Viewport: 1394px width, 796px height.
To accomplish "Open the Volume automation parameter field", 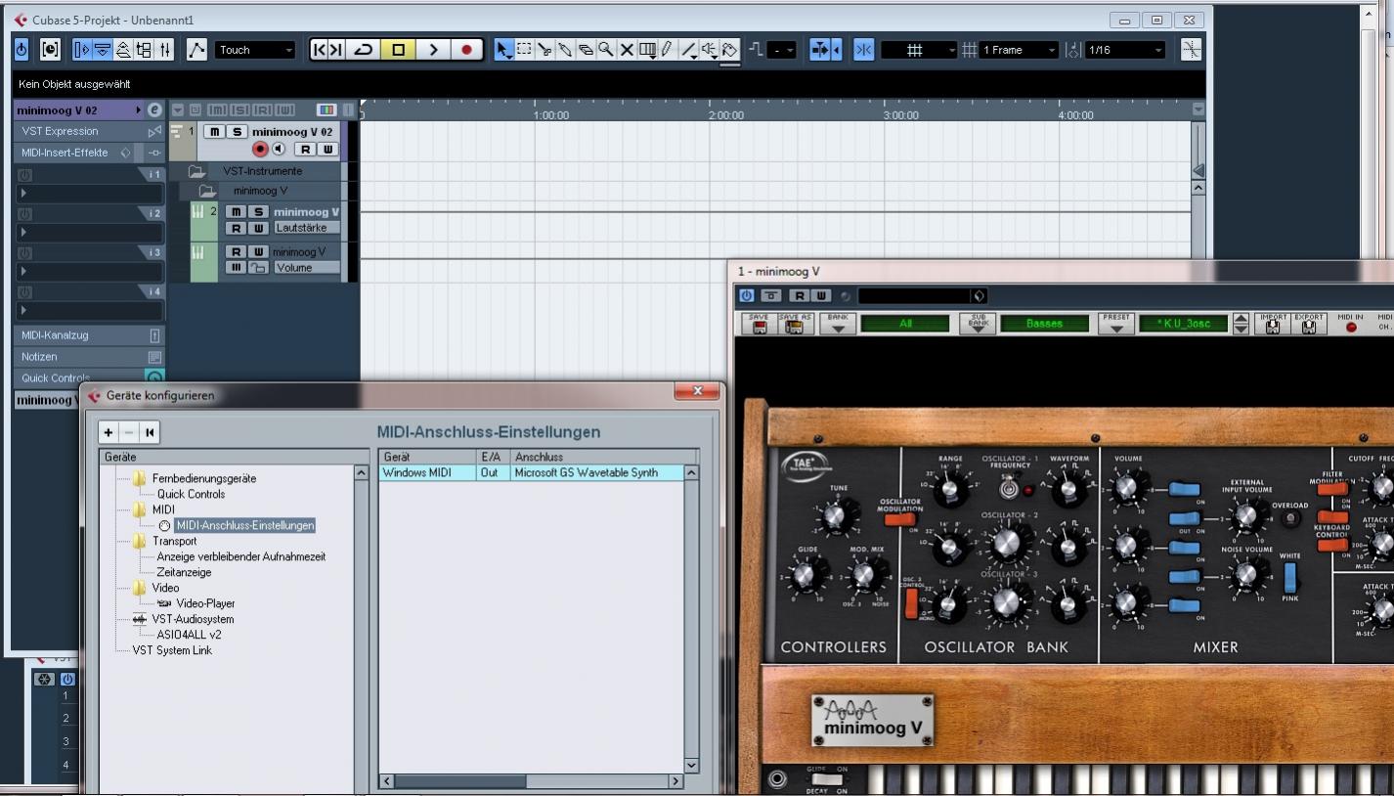I will pos(307,268).
